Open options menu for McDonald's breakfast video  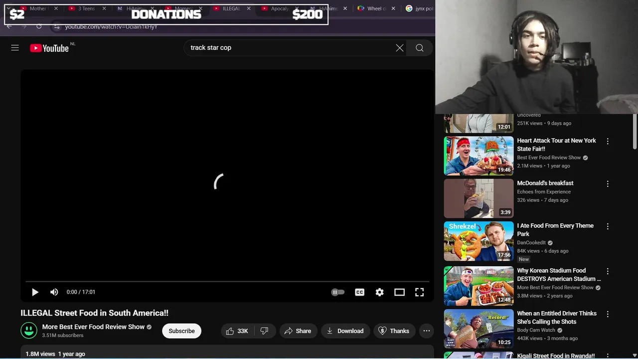[x=608, y=184]
